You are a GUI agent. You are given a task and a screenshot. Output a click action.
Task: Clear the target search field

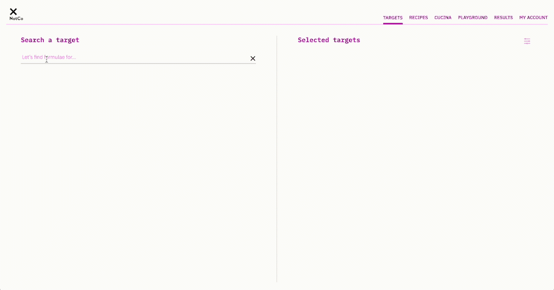[x=253, y=59]
